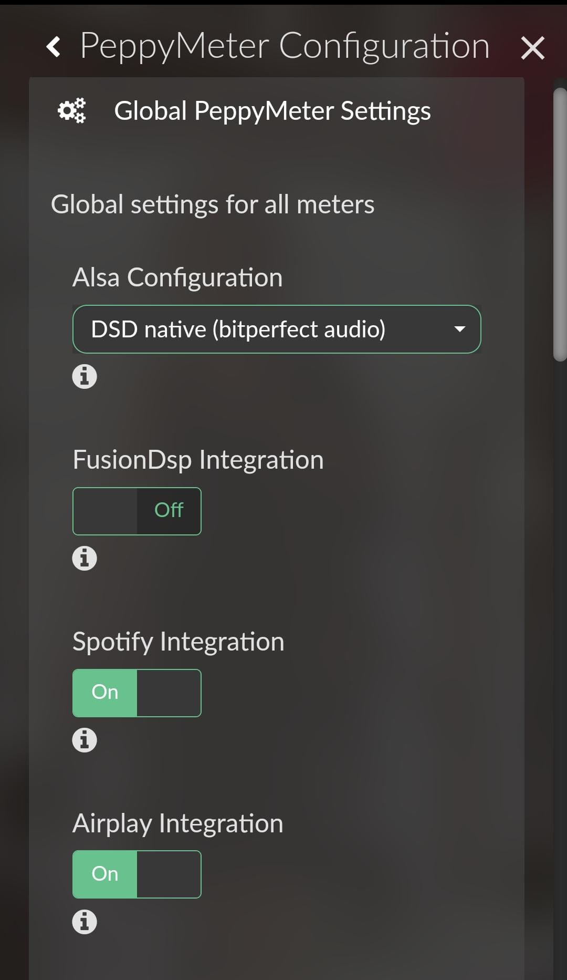
Task: Disable Spotify Integration toggle
Action: click(x=136, y=693)
